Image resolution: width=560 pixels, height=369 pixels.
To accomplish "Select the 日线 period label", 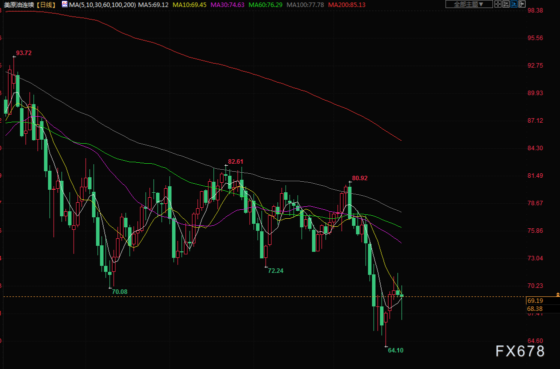I will (46, 5).
